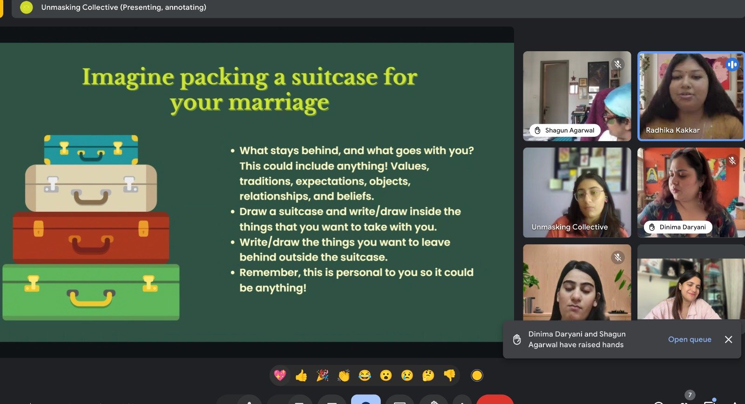Toggle the highlighted reactions button in bottom bar
The width and height of the screenshot is (745, 404).
pyautogui.click(x=366, y=400)
